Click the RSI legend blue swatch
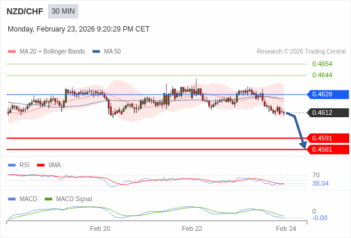 (x=12, y=165)
